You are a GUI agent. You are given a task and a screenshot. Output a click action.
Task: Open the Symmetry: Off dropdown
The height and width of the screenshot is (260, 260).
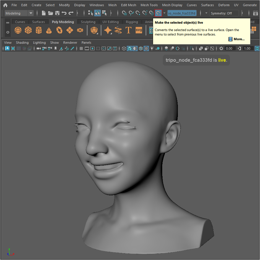point(224,13)
